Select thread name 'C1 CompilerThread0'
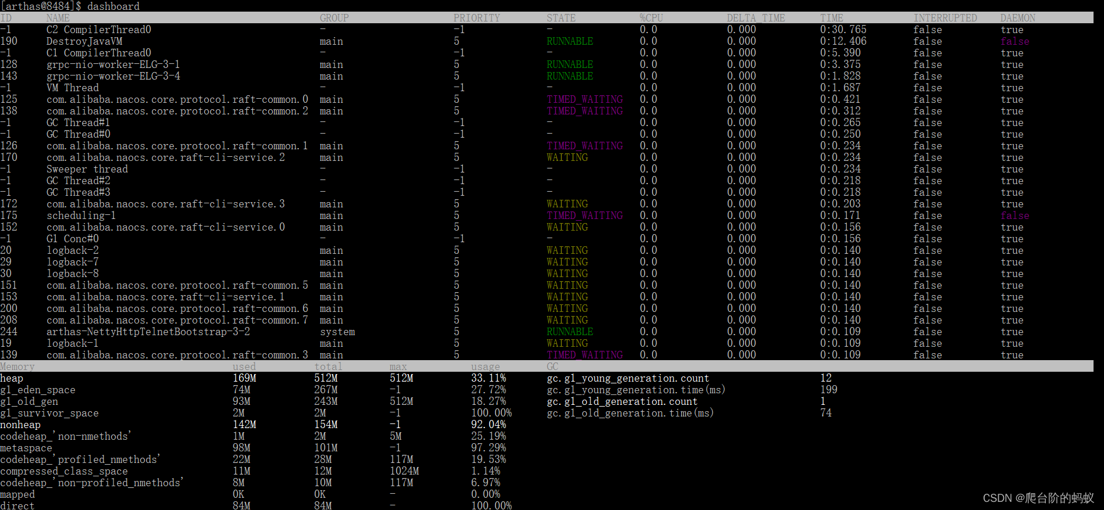 click(99, 53)
